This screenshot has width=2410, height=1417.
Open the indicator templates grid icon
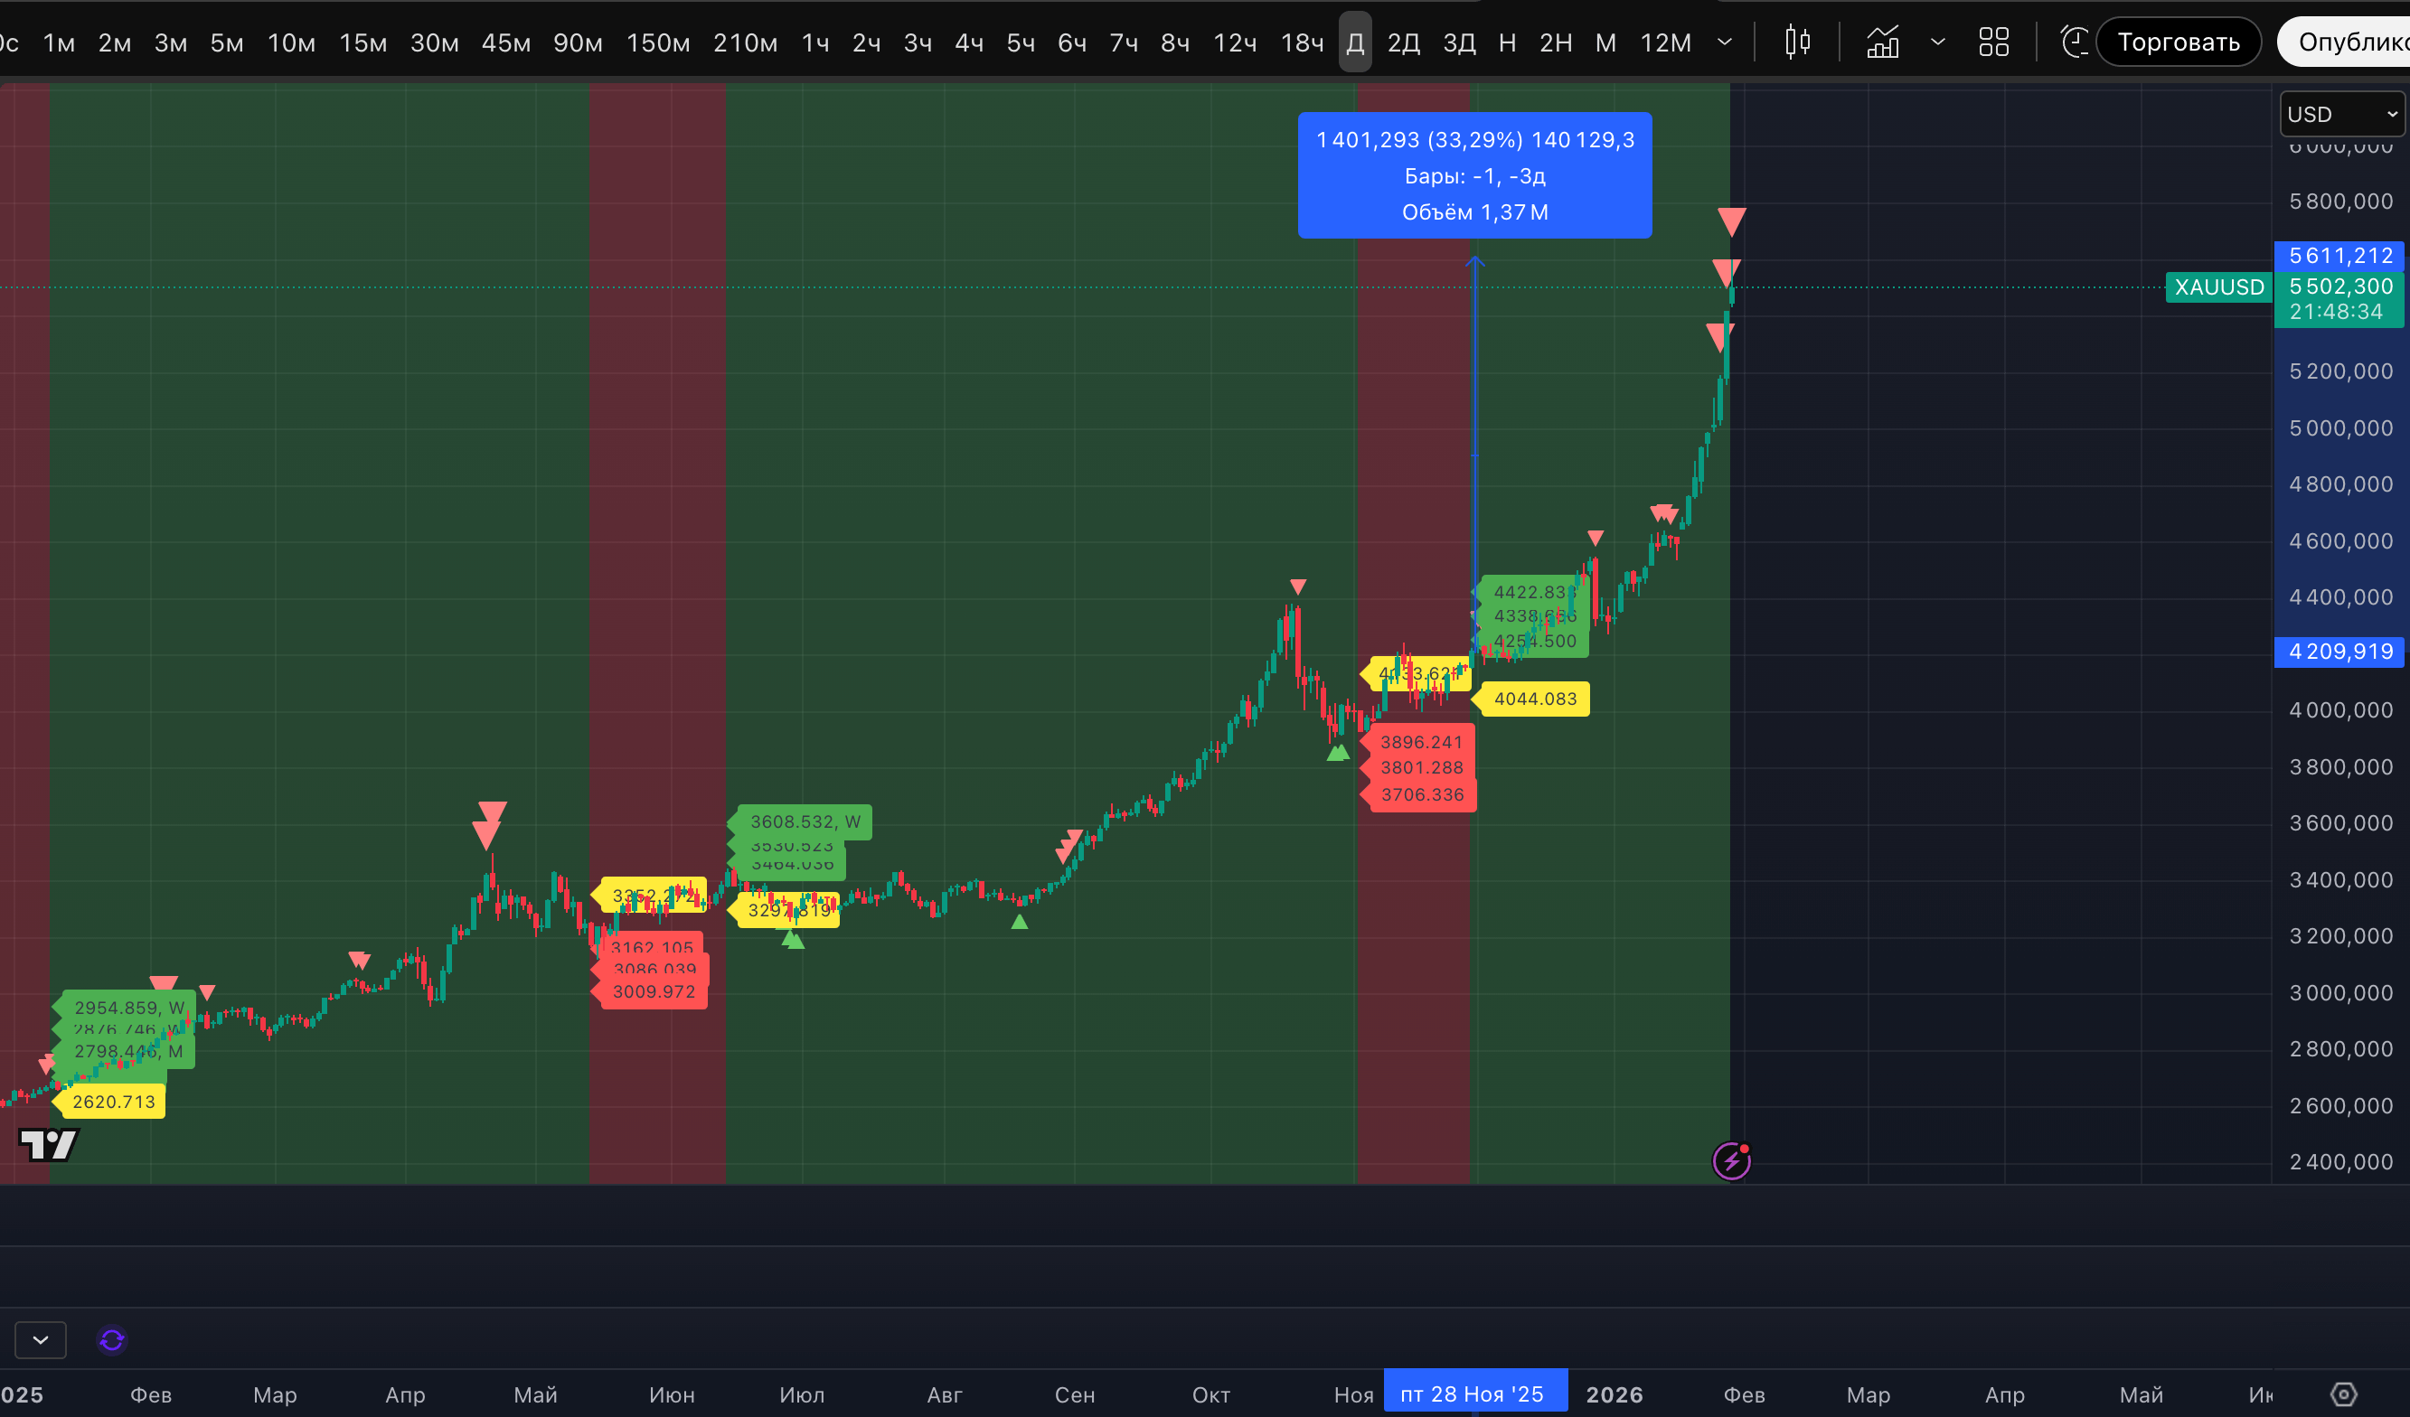coord(1993,42)
